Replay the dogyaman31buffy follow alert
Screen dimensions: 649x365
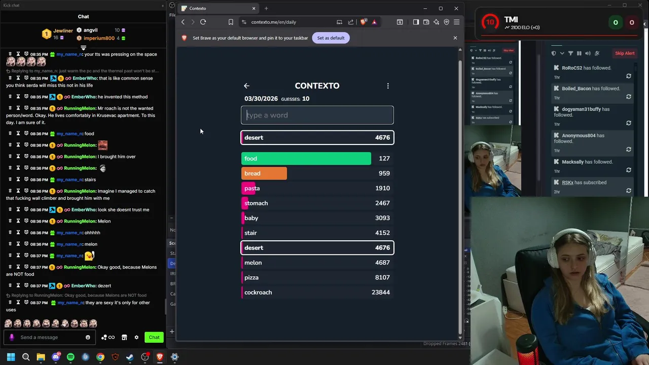(629, 123)
